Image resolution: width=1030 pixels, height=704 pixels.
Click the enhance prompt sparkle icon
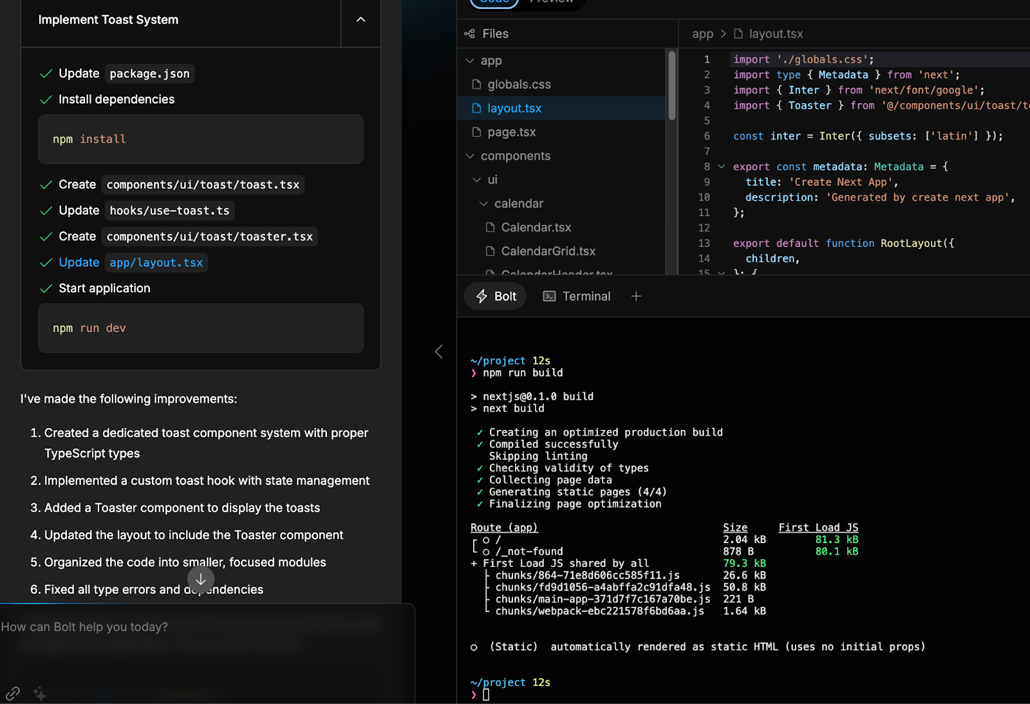[x=40, y=694]
